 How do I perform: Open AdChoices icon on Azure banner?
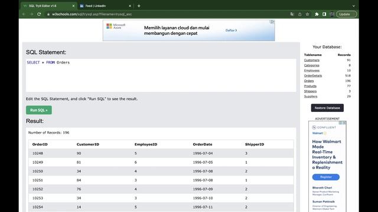point(272,22)
